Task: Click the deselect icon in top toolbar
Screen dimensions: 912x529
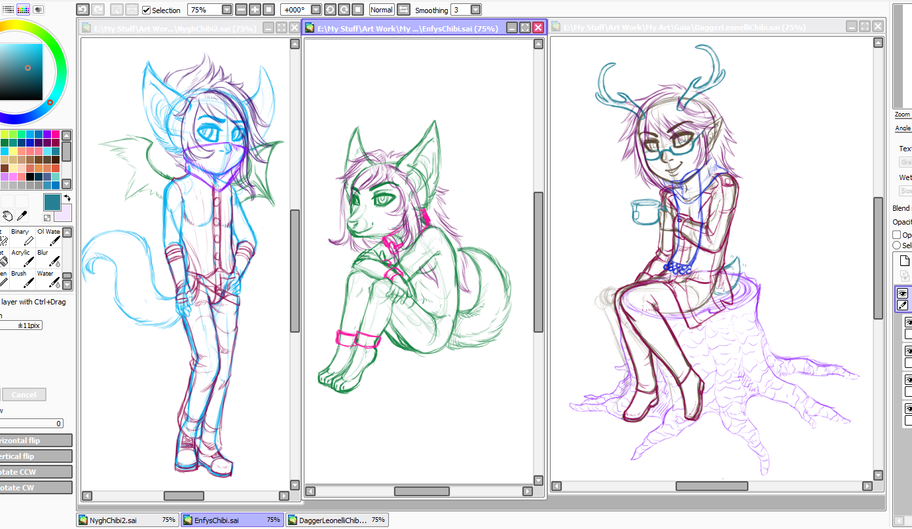Action: tap(117, 9)
